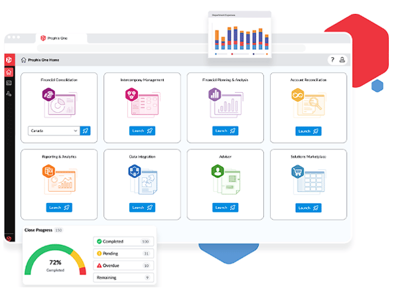Viewport: 398px width, 290px height.
Task: Select the Overdue status row
Action: coord(123,265)
